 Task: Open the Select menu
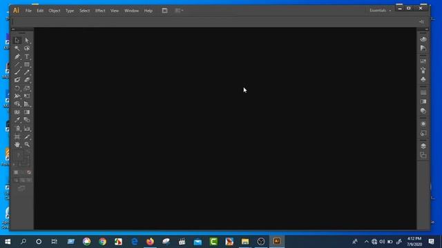[x=84, y=11]
